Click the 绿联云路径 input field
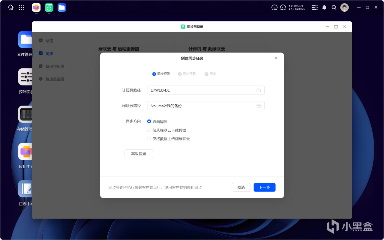Screen dimensions: 384x240 (x=206, y=106)
